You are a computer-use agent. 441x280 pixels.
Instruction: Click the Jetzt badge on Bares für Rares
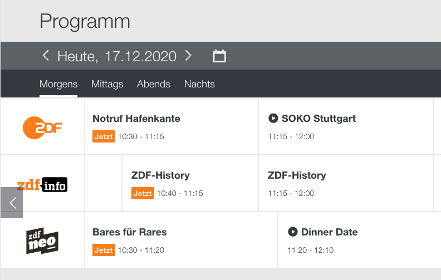(104, 250)
